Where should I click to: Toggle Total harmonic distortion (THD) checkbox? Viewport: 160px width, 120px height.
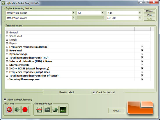coord(142,58)
